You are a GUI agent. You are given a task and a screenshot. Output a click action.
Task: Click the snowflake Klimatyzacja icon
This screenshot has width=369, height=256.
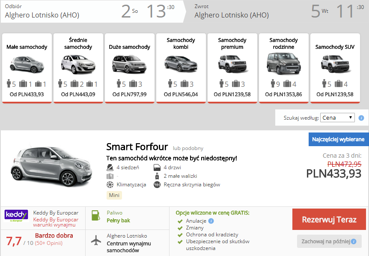(110, 185)
